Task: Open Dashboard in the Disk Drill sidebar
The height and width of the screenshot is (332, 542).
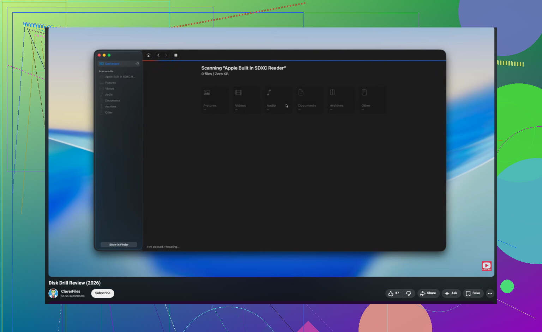Action: click(x=119, y=64)
